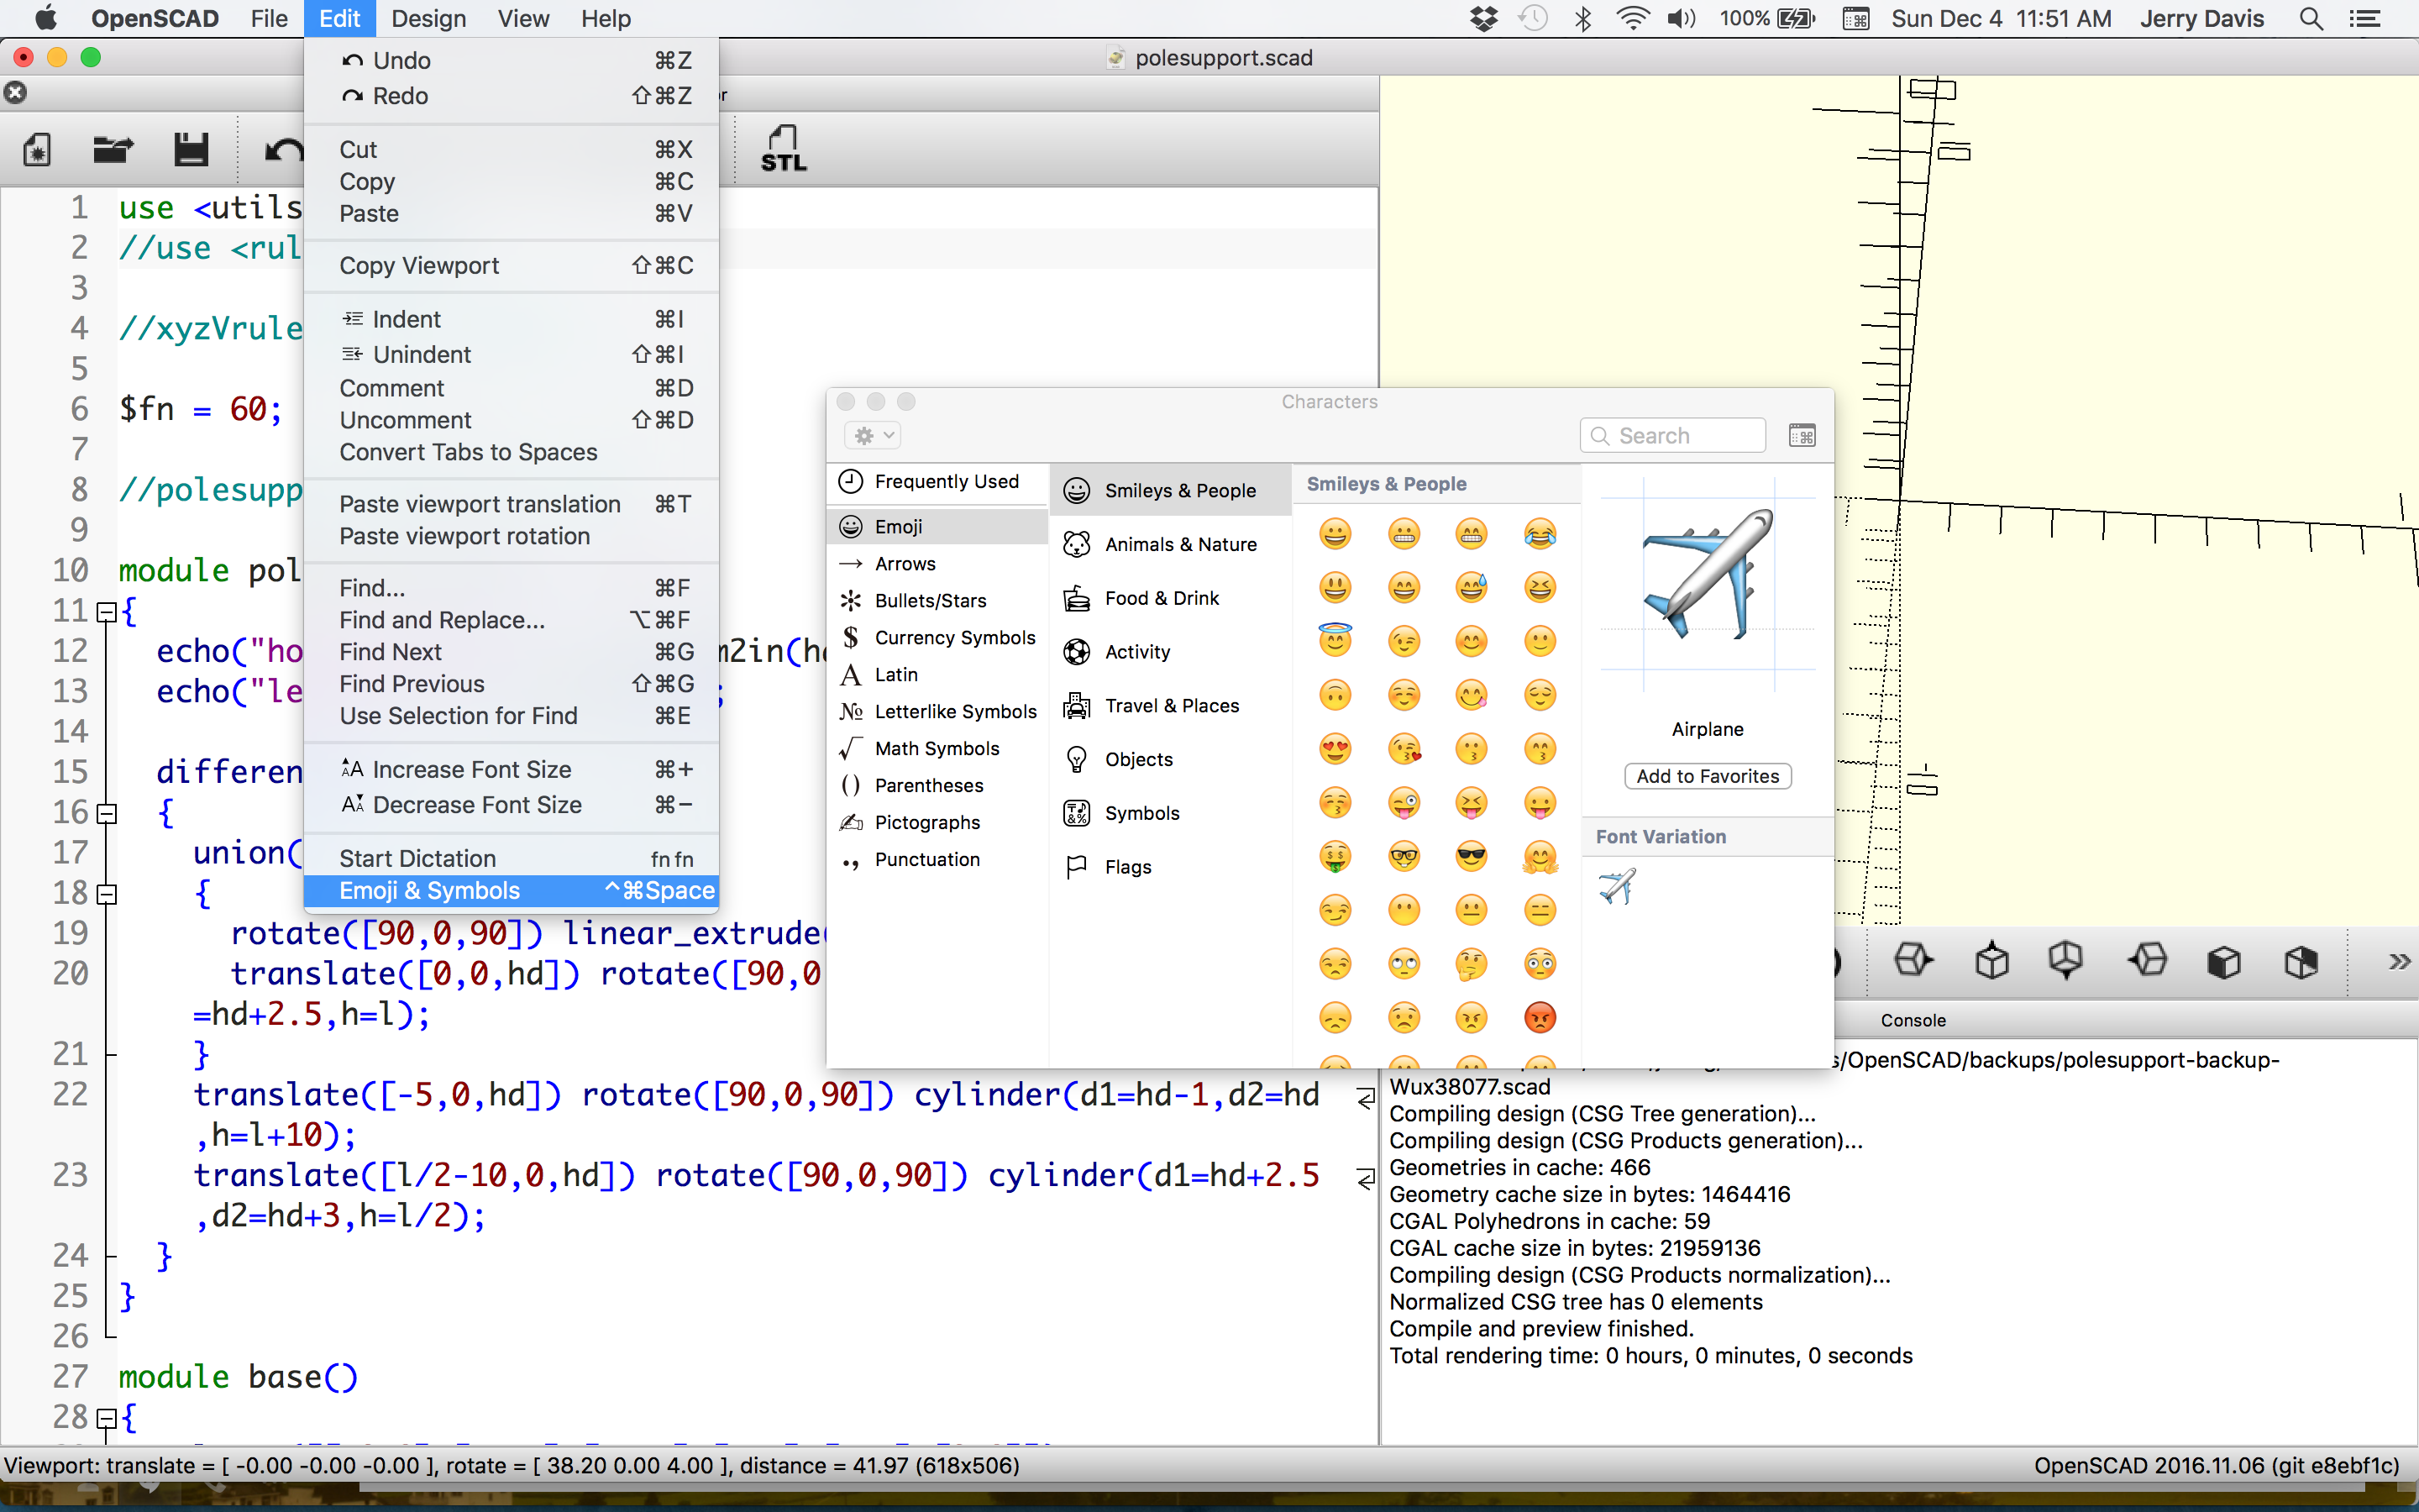
Task: Toggle the compact character viewer icon
Action: click(1802, 436)
